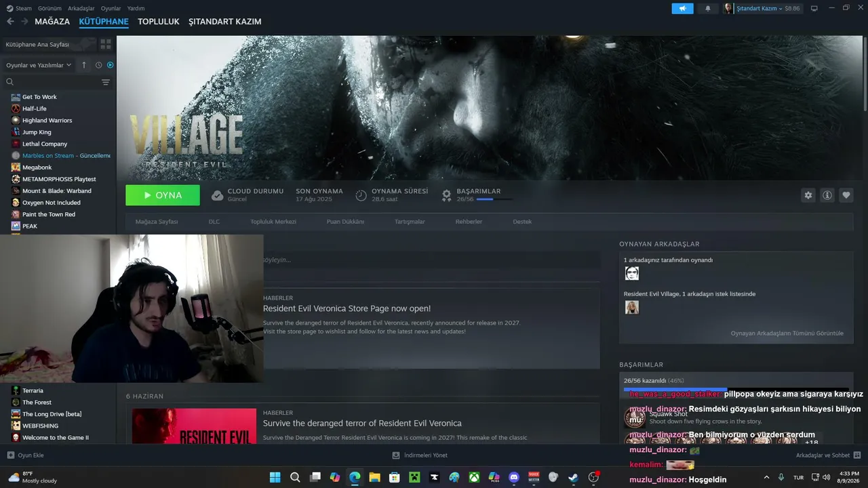868x488 pixels.
Task: Switch to Big Picture mode icon
Action: pyautogui.click(x=814, y=8)
